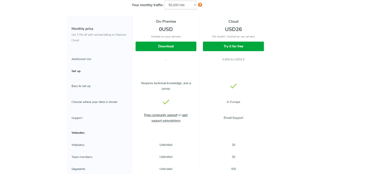Click the USD26 cloud price
Image resolution: width=374 pixels, height=174 pixels.
pyautogui.click(x=233, y=29)
